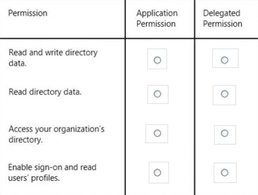Choose Delegated Permission for Read directory data
This screenshot has width=258, height=195.
click(225, 93)
